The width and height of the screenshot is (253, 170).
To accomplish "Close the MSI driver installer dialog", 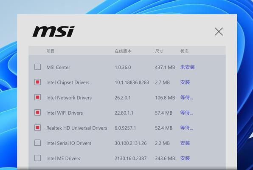I will (219, 31).
